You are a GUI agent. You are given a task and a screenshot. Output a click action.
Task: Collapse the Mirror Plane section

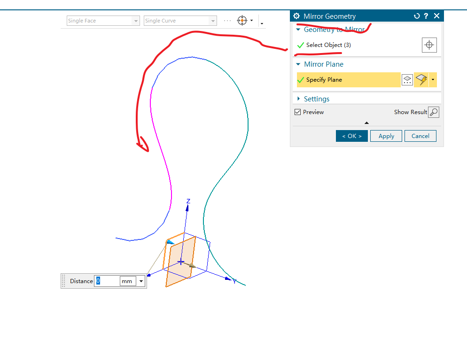pyautogui.click(x=298, y=64)
